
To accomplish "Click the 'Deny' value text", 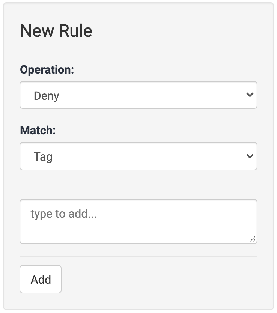I will point(47,96).
